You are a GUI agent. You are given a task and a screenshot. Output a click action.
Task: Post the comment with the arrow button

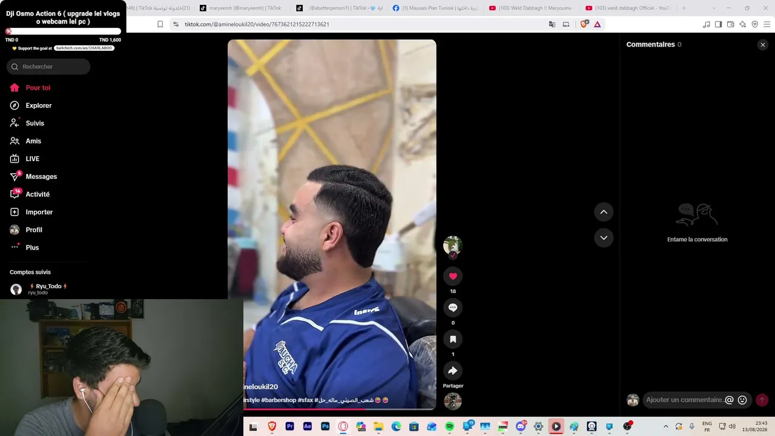[x=762, y=400]
